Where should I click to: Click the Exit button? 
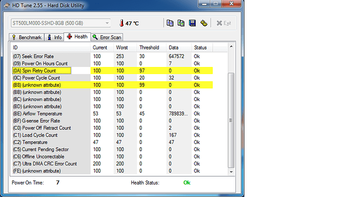tap(223, 23)
